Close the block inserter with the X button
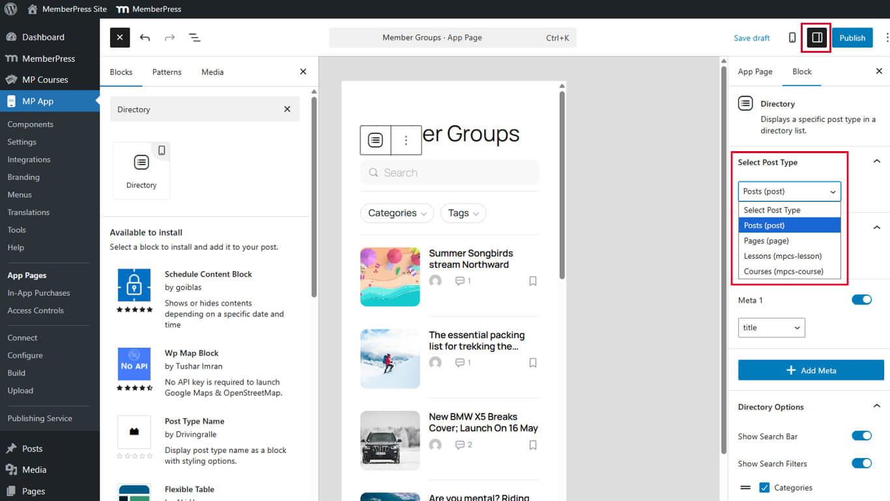Viewport: 890px width, 501px height. tap(303, 72)
